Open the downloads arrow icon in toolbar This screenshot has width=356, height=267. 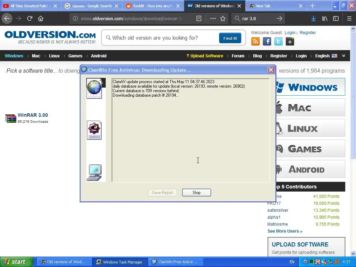pyautogui.click(x=314, y=19)
